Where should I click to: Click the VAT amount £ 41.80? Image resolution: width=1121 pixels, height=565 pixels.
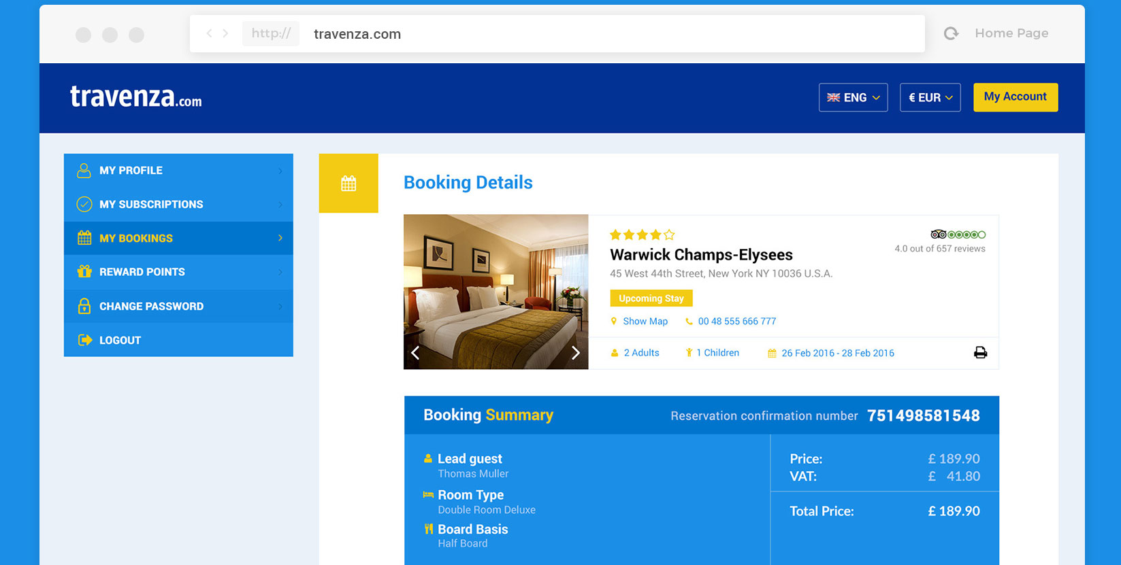[x=954, y=477]
